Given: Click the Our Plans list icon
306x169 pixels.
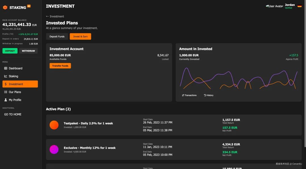Looking at the screenshot, I should point(6,92).
